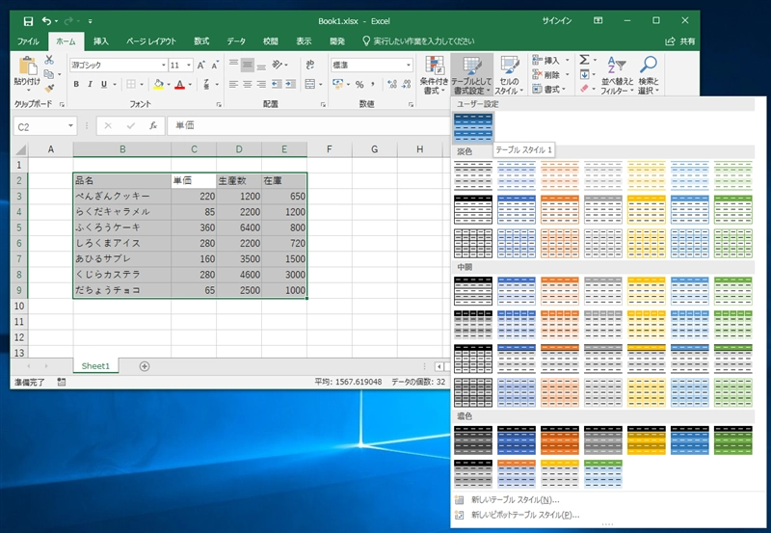Image resolution: width=771 pixels, height=533 pixels.
Task: Click the Undo arrow icon
Action: click(x=46, y=21)
